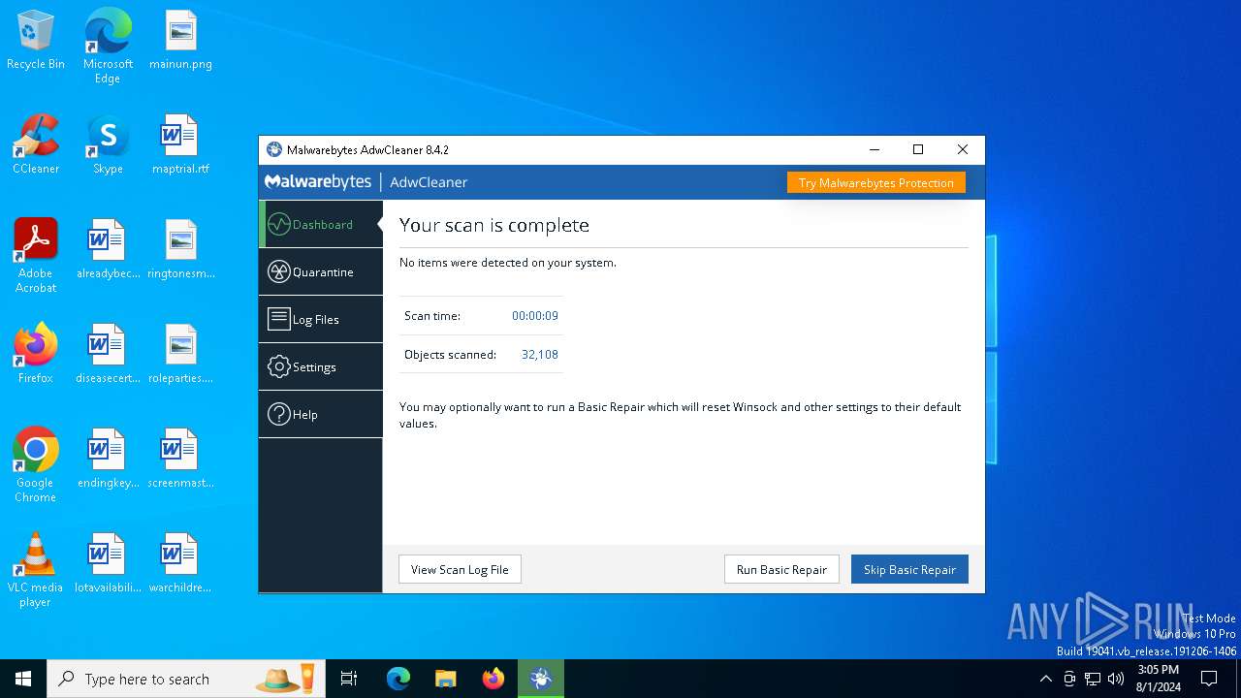Open Recycle Bin on desktop

tap(36, 41)
